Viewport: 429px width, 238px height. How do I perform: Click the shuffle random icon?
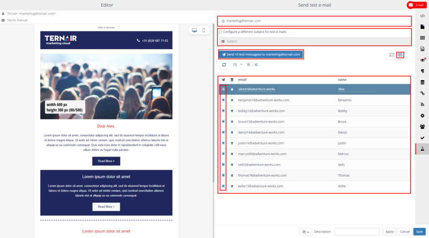(256, 65)
